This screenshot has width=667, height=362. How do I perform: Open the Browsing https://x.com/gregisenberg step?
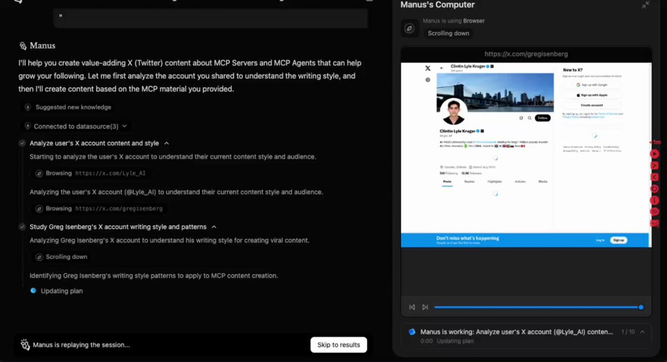coord(100,209)
